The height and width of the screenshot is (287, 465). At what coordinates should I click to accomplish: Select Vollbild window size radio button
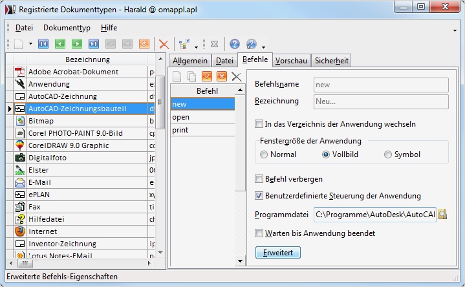325,154
